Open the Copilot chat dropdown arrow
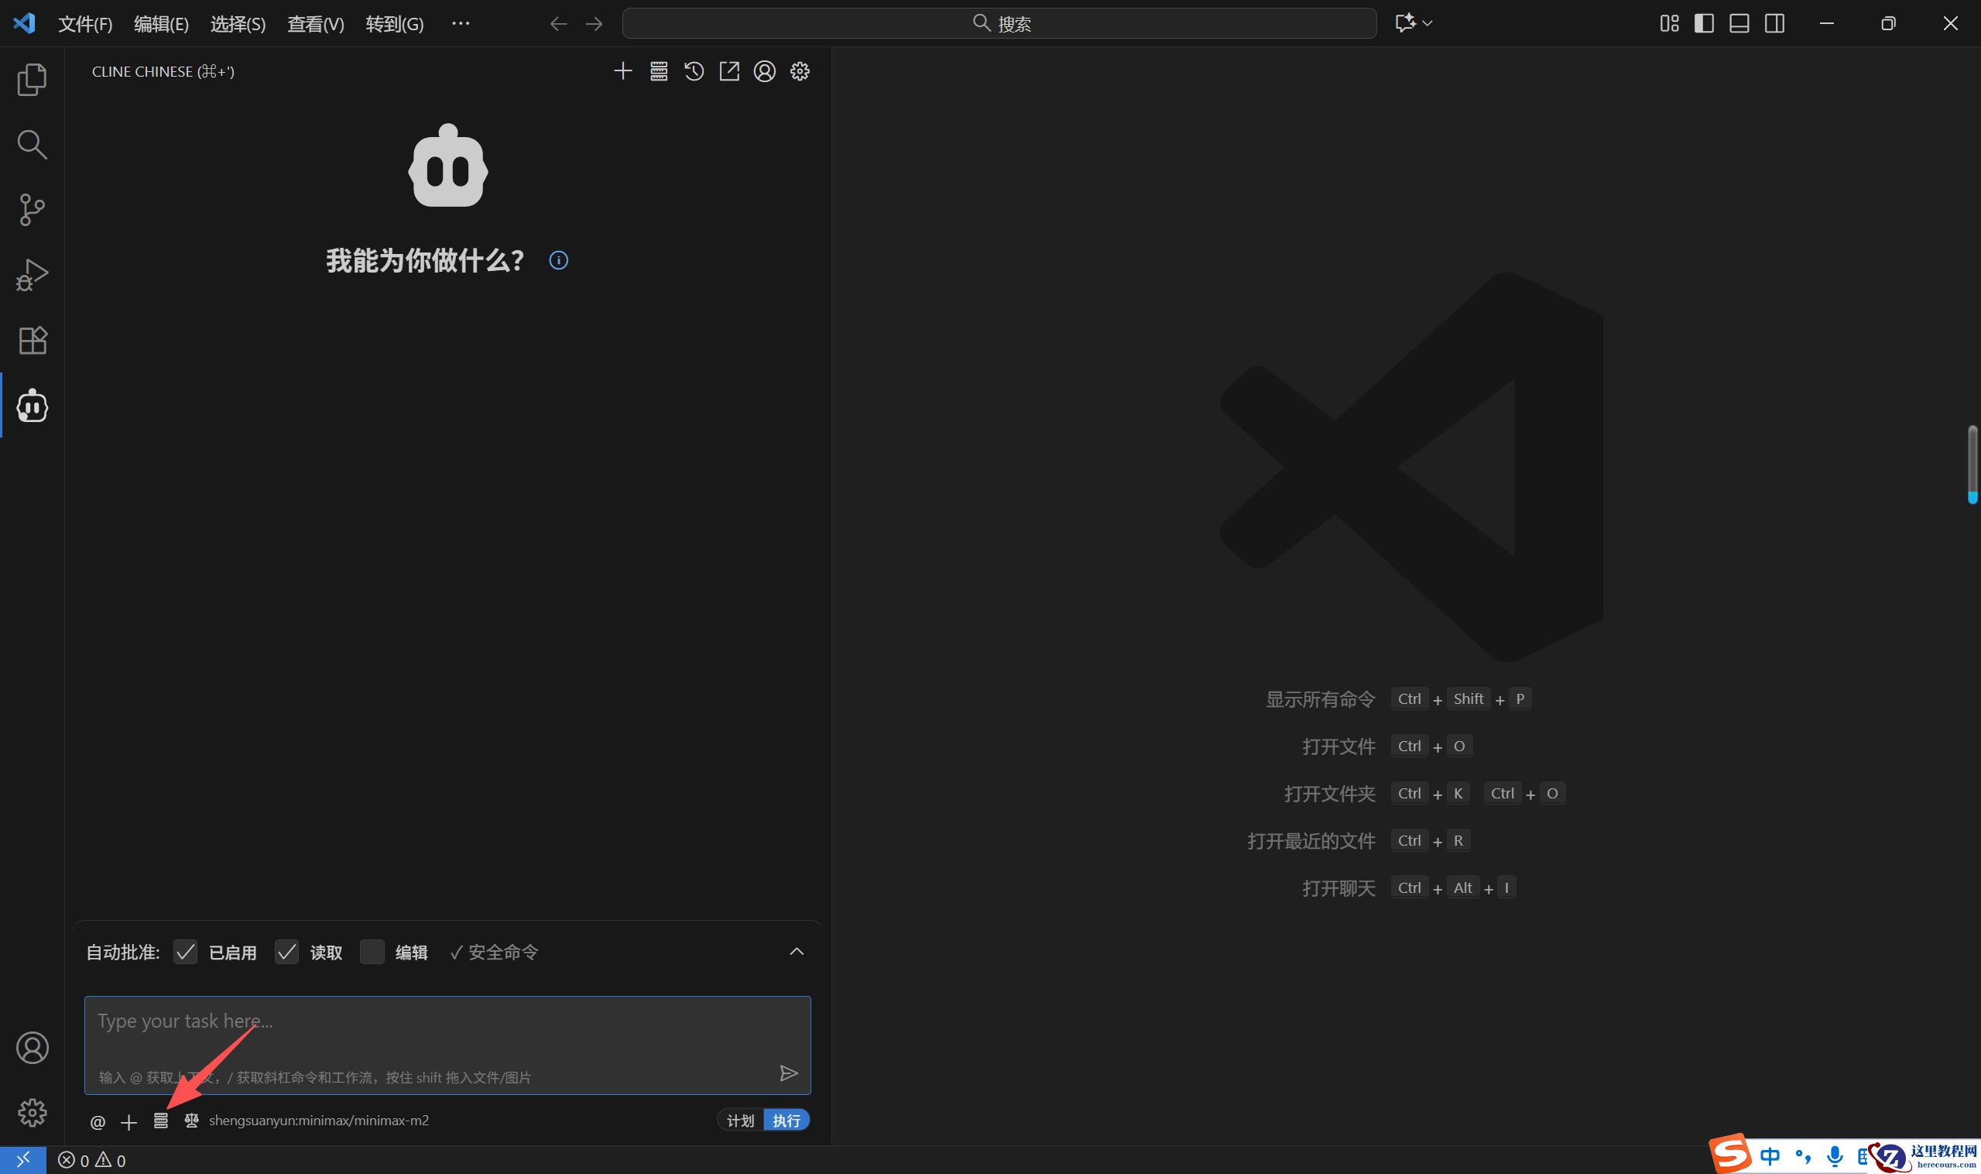The width and height of the screenshot is (1981, 1174). [1427, 24]
